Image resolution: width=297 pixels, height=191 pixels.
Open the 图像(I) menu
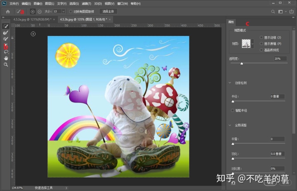coord(38,4)
